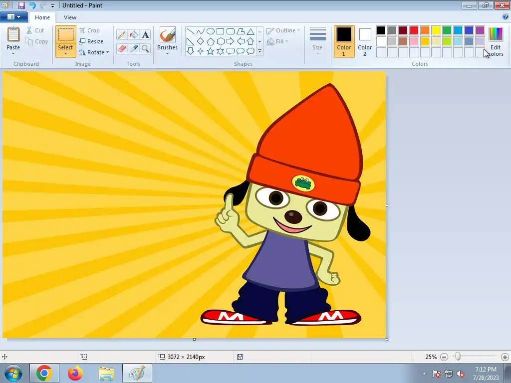The height and width of the screenshot is (383, 511).
Task: Choose the Line shape
Action: point(191,31)
